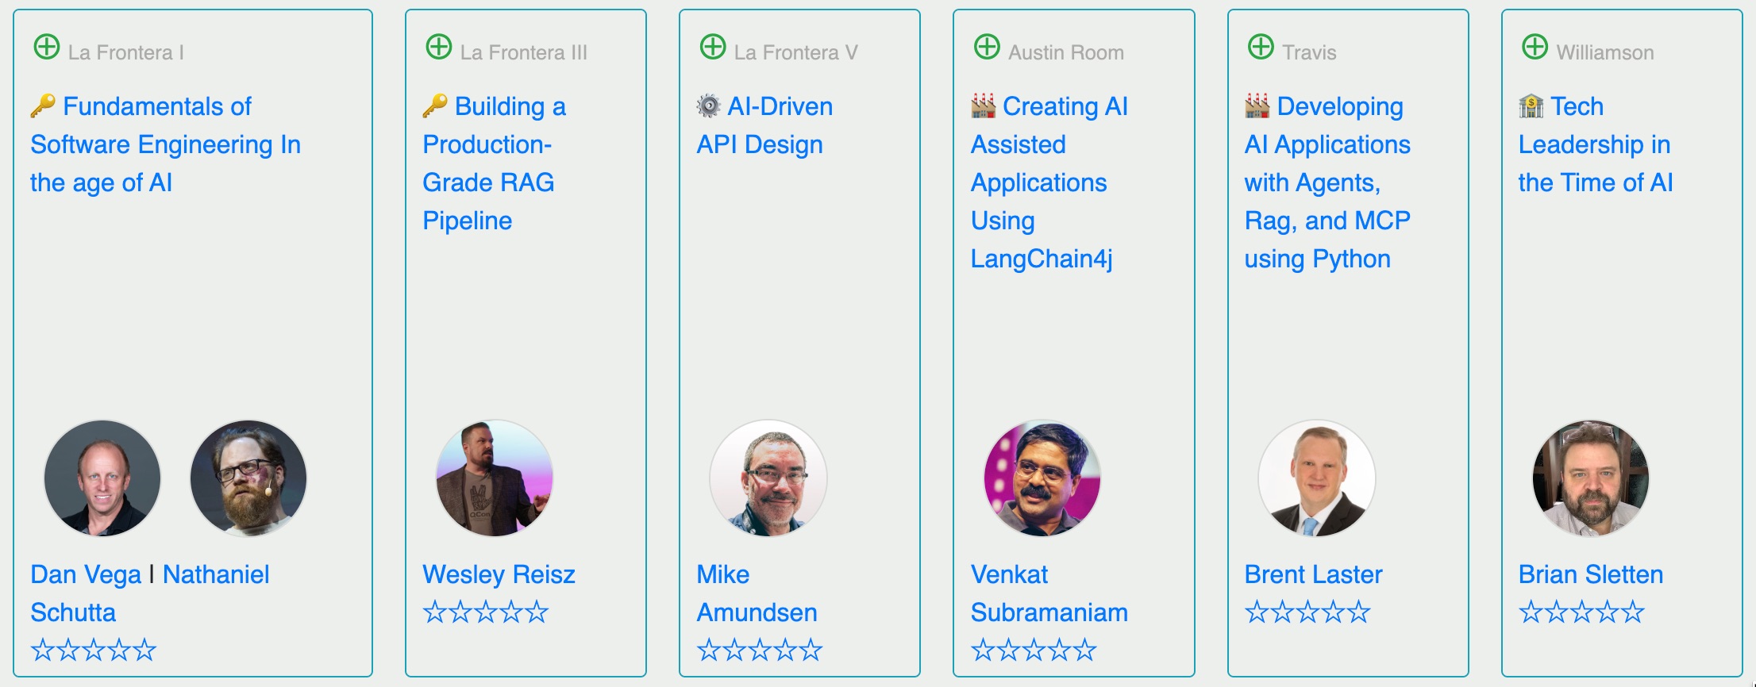Screen dimensions: 1756x687
Task: Open Dan Vega's speaker profile link
Action: pyautogui.click(x=86, y=574)
